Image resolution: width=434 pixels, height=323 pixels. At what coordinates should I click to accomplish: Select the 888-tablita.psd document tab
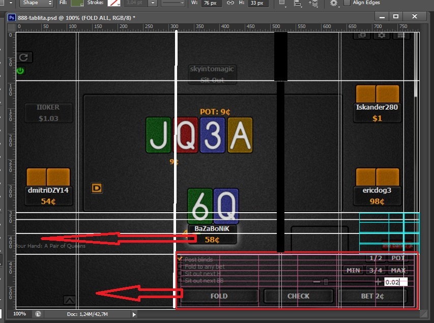[76, 18]
